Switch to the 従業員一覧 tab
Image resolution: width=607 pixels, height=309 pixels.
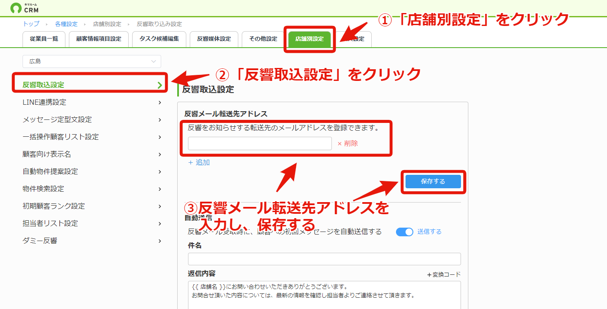click(x=44, y=39)
